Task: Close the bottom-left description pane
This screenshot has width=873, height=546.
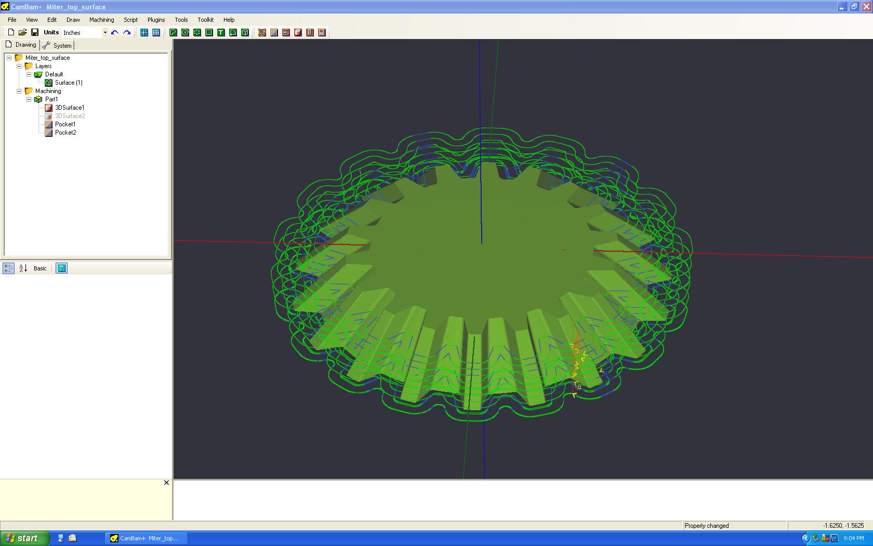Action: coord(166,483)
